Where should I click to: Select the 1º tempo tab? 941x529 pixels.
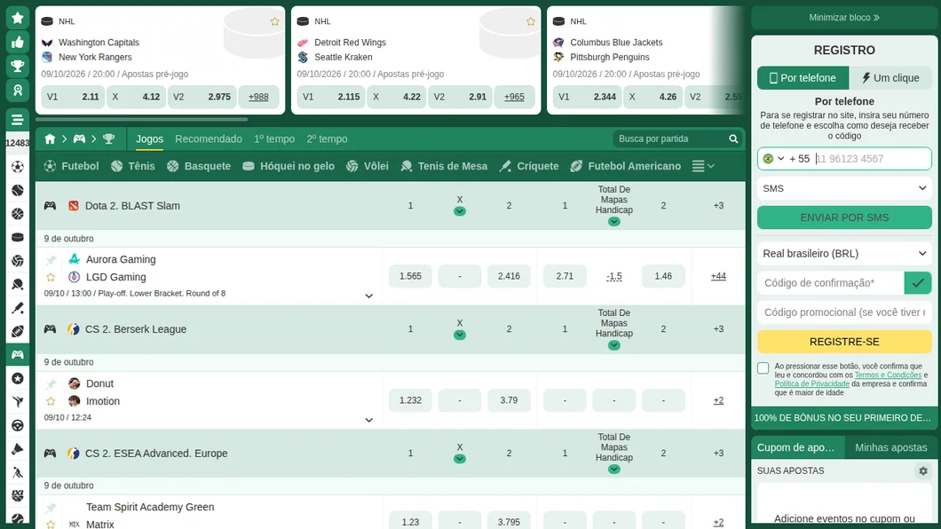coord(274,139)
